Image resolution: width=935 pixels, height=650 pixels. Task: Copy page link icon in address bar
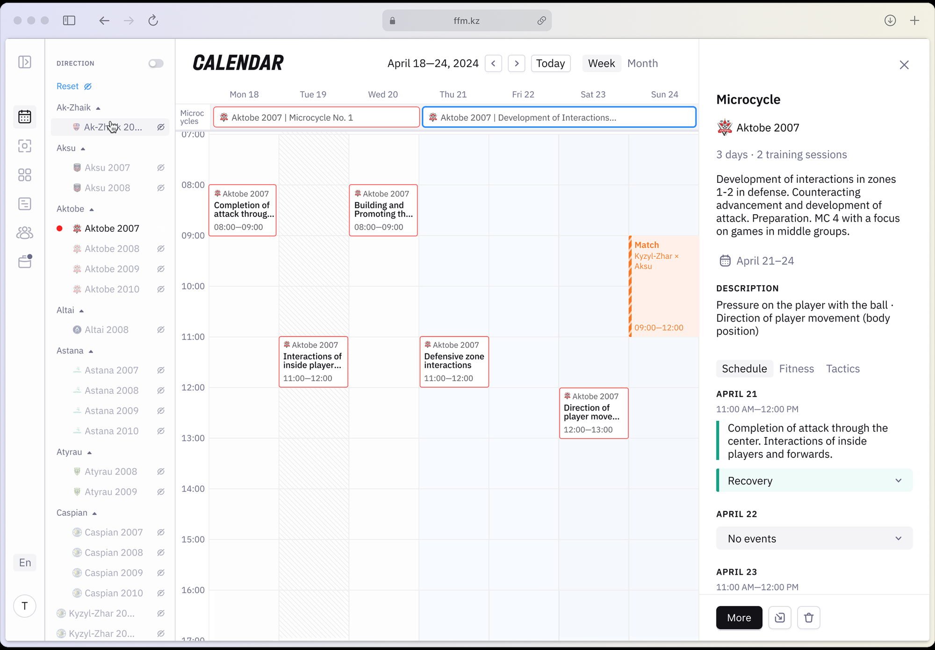pos(541,21)
